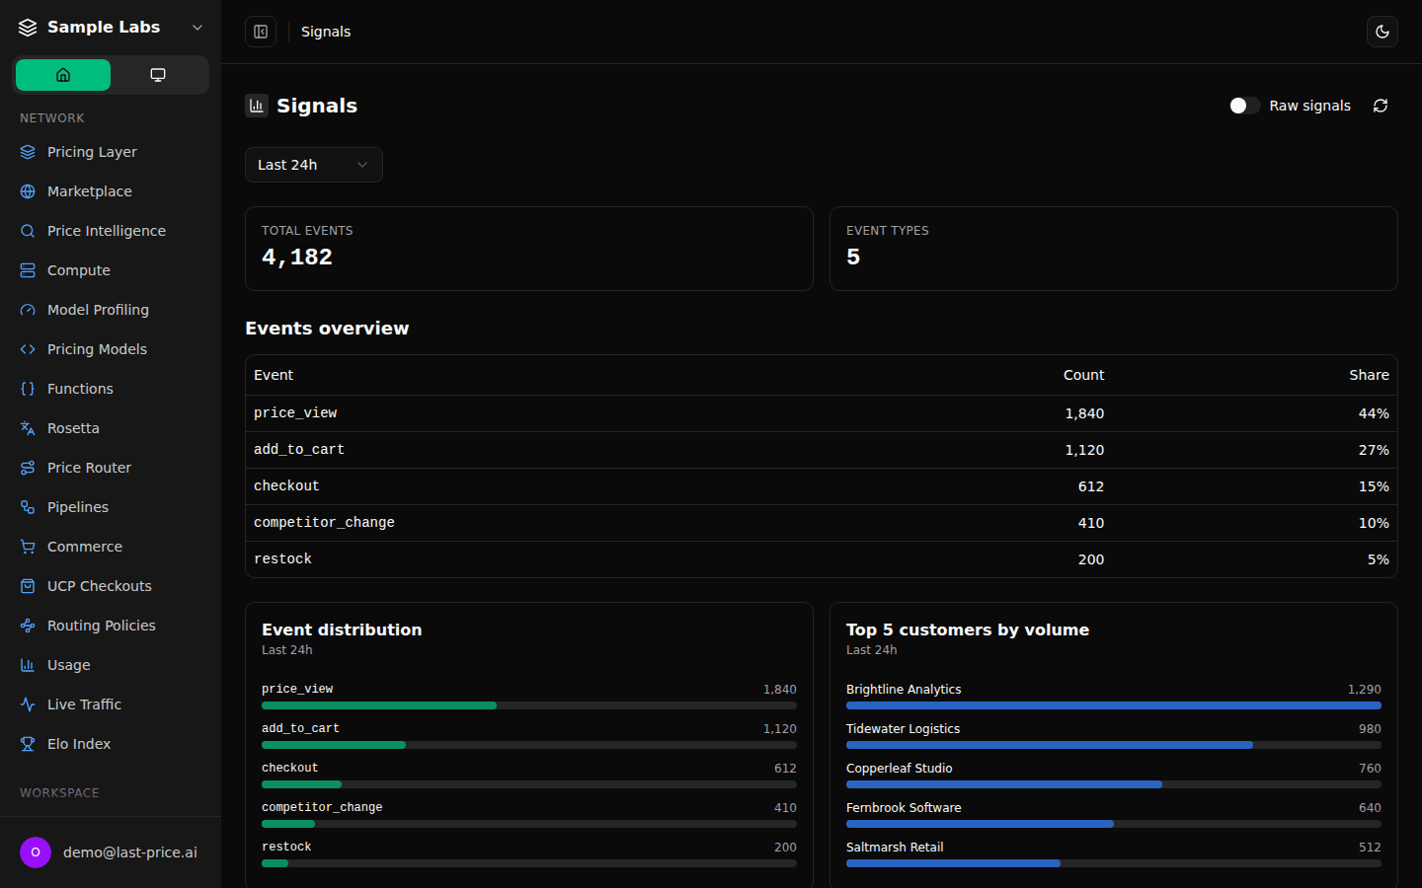Click the restock row in events table
Screen dimensions: 1422x888
pos(822,559)
